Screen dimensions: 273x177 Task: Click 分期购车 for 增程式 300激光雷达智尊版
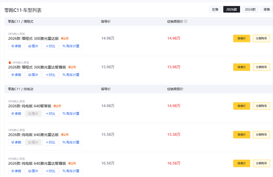tap(261, 67)
